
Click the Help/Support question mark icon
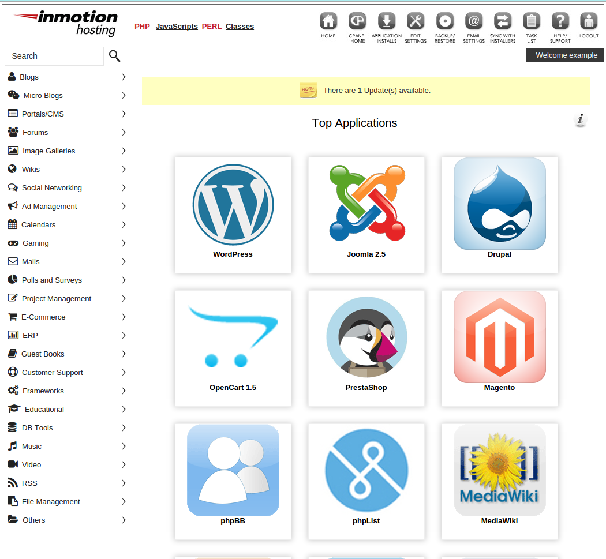click(560, 22)
